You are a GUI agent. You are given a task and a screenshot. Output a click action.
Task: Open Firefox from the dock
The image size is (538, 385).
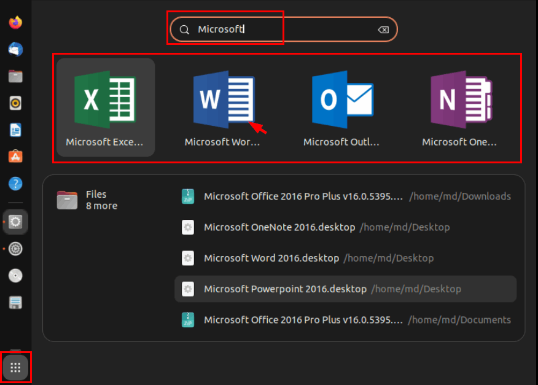[x=15, y=22]
